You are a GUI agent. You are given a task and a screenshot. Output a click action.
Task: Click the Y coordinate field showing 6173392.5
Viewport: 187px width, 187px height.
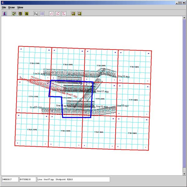[x=27, y=180]
